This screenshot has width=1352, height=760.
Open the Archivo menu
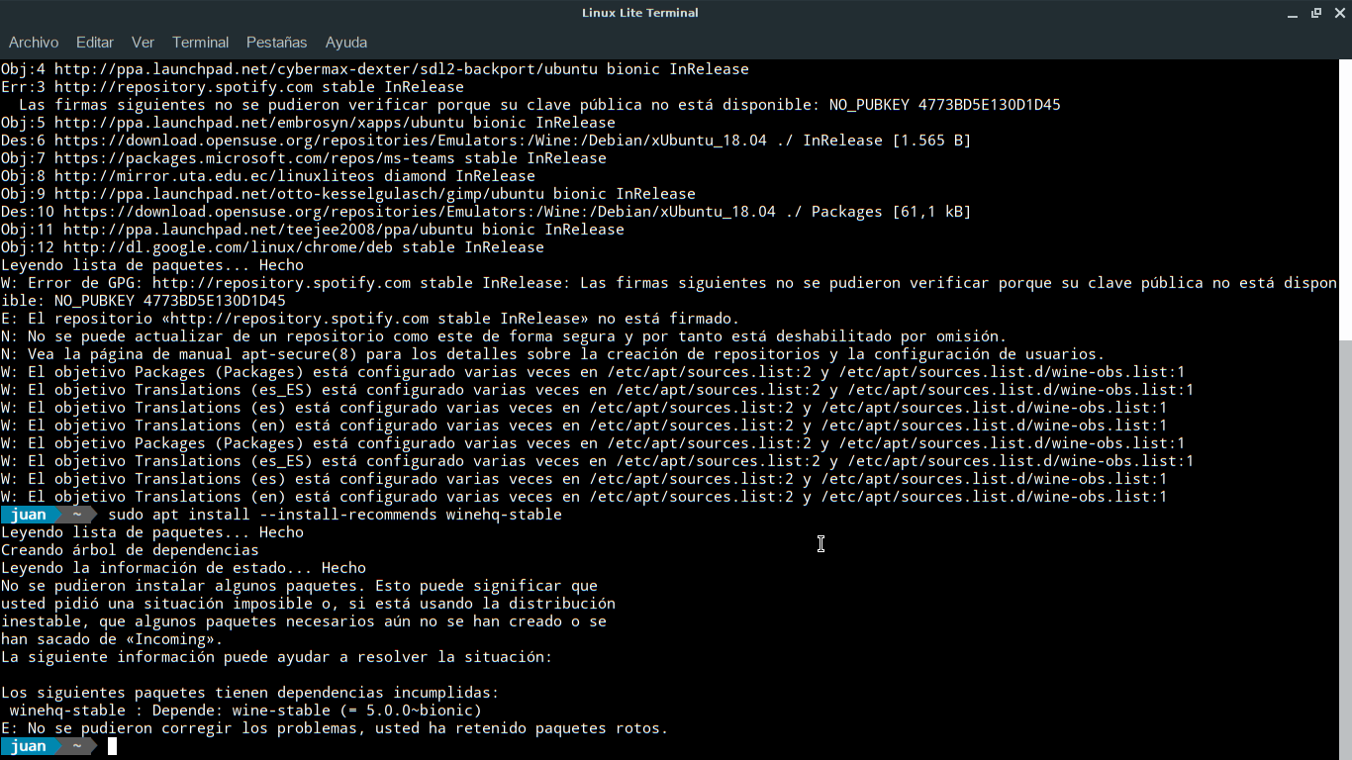pos(34,43)
